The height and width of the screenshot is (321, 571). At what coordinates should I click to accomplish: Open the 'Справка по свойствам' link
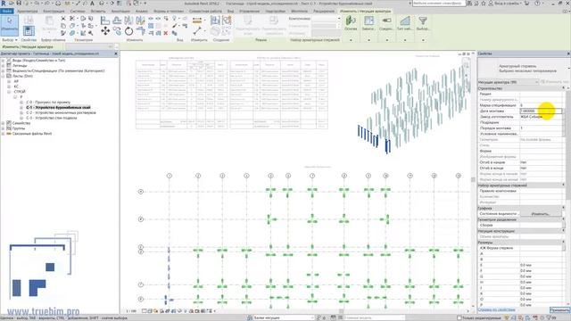click(x=496, y=309)
